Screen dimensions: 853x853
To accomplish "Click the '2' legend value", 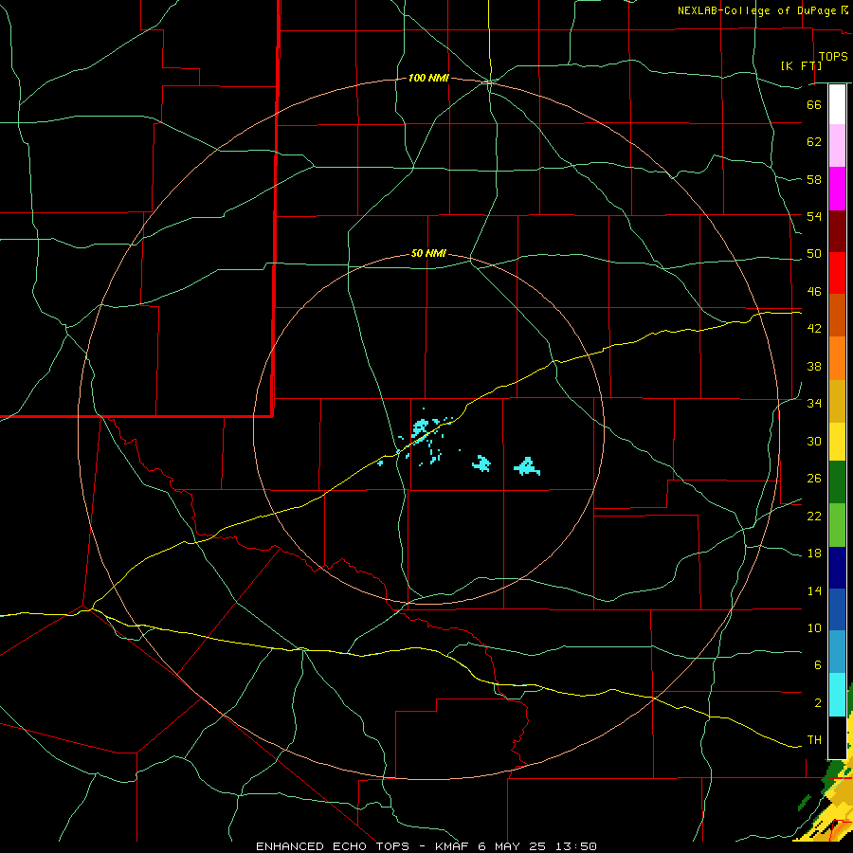I will (x=817, y=703).
